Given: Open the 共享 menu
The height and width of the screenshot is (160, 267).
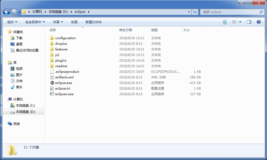Looking at the screenshot, I should click(58, 22).
